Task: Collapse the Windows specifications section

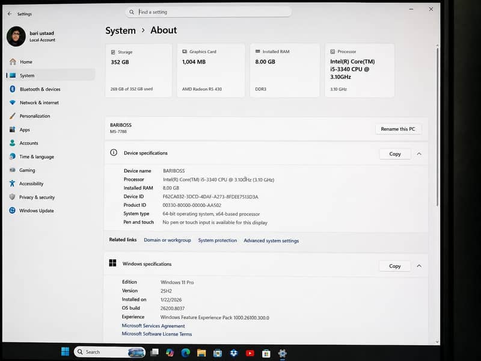Action: (419, 266)
